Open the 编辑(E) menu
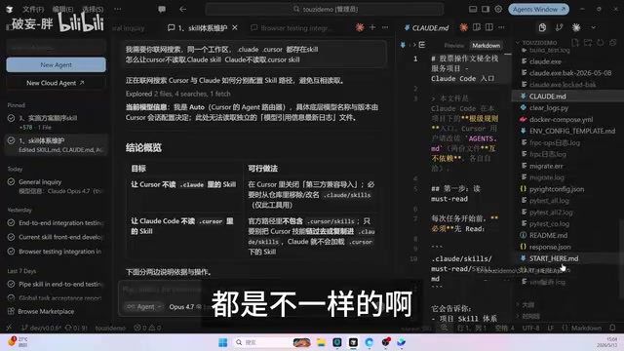The image size is (624, 351). (62, 9)
